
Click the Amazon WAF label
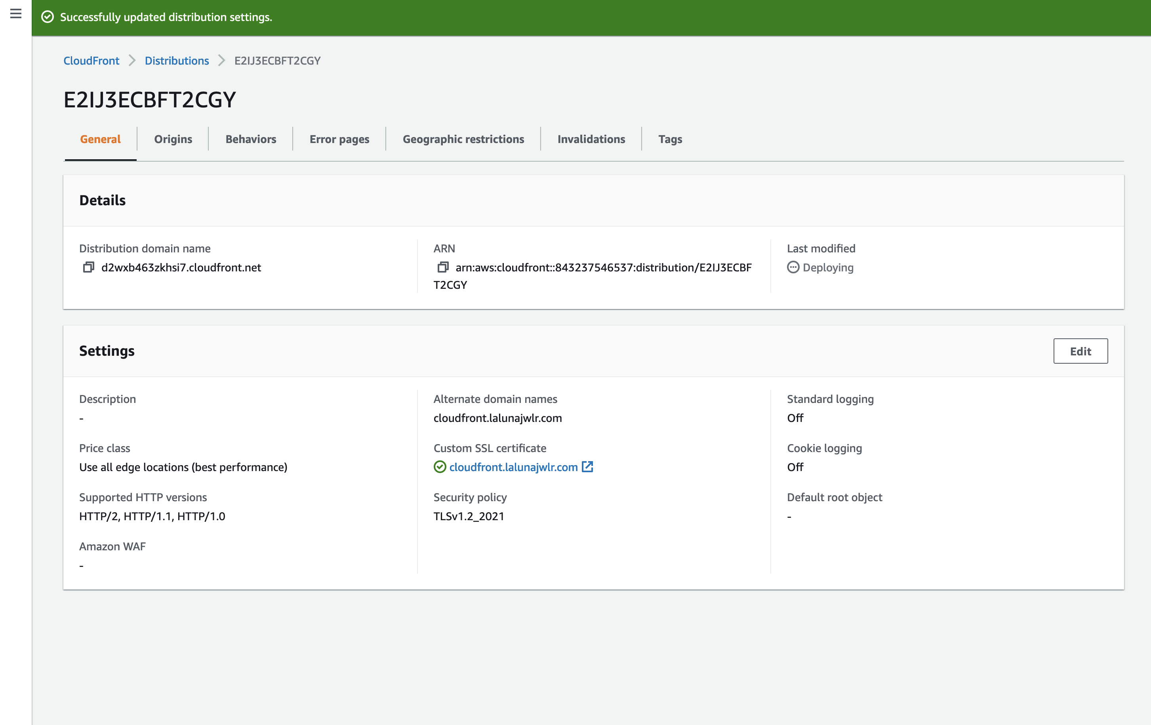tap(112, 546)
